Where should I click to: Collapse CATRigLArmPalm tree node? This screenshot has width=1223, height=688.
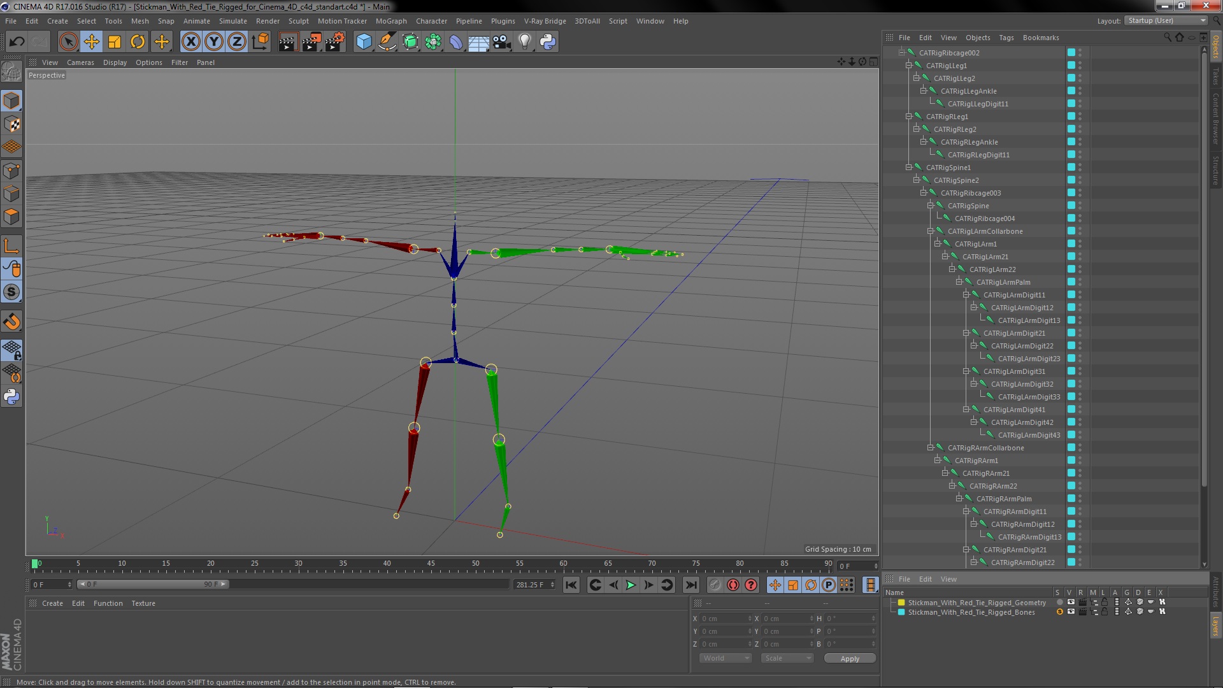(959, 282)
